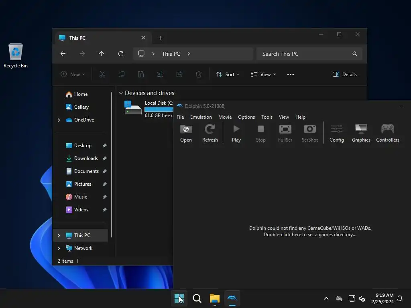Click the Copy icon in File Explorer
411x308 pixels.
click(x=121, y=74)
